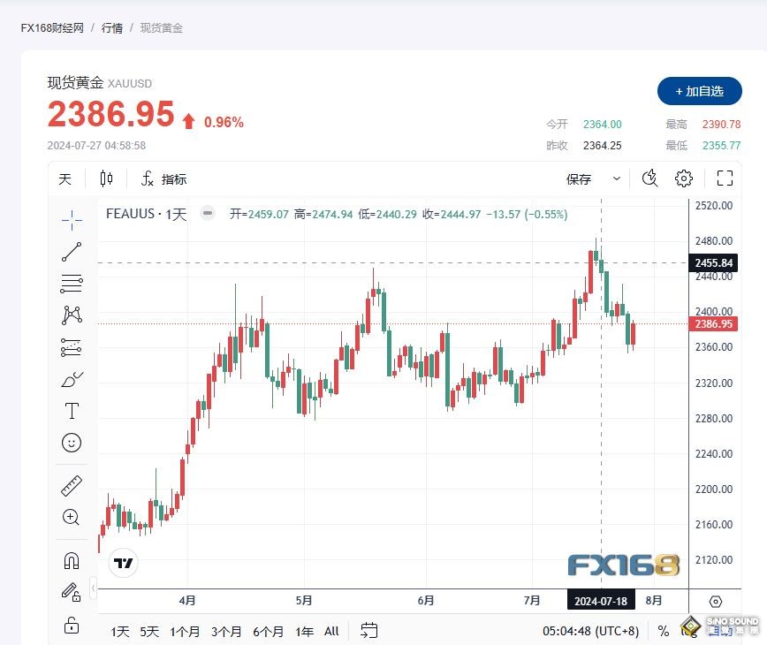Click the 2520.00 price axis label
The width and height of the screenshot is (767, 645).
coord(714,205)
